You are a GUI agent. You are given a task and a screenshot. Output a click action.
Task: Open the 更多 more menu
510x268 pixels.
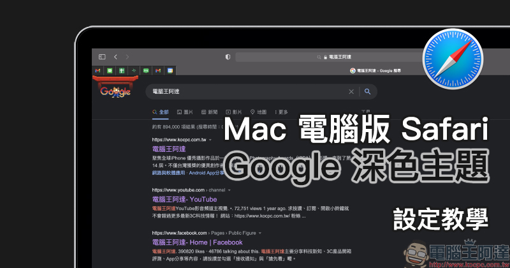pos(281,112)
